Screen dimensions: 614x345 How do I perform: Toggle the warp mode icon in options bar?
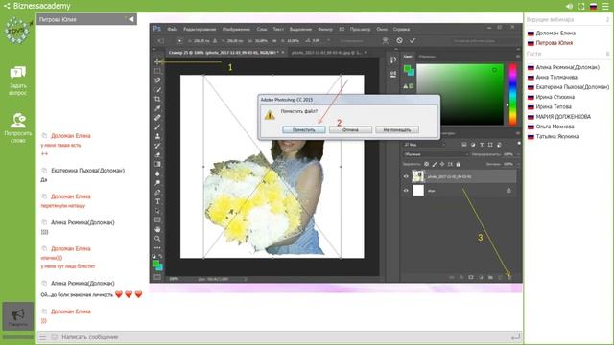click(x=386, y=40)
